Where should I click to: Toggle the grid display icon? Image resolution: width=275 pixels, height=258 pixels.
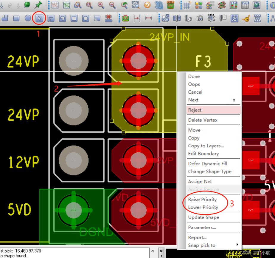point(187,5)
